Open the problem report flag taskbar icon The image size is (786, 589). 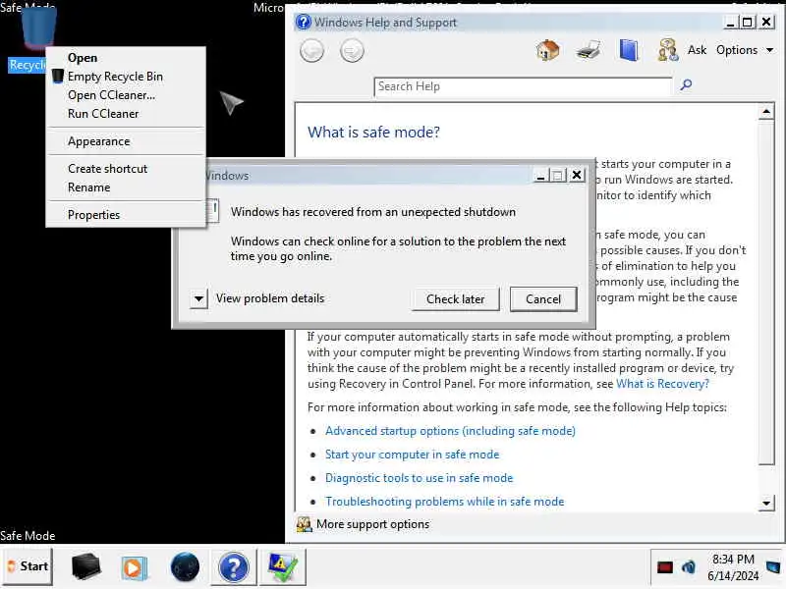(283, 567)
